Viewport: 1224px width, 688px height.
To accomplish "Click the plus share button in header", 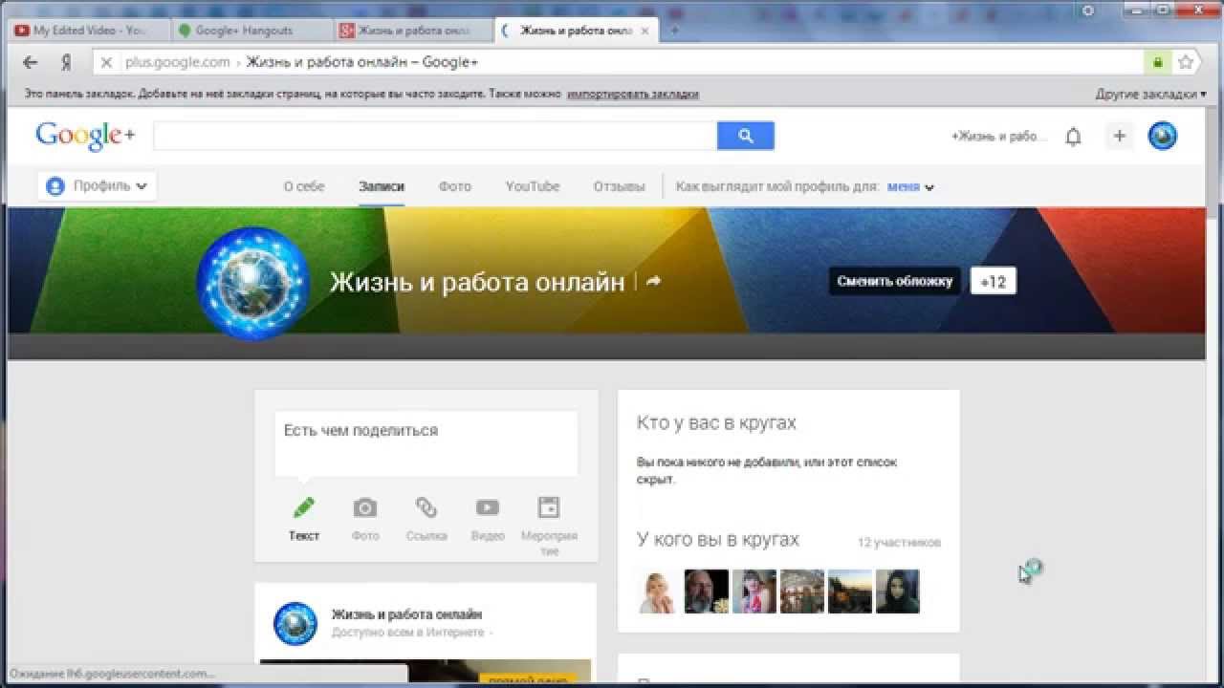I will click(x=1120, y=136).
